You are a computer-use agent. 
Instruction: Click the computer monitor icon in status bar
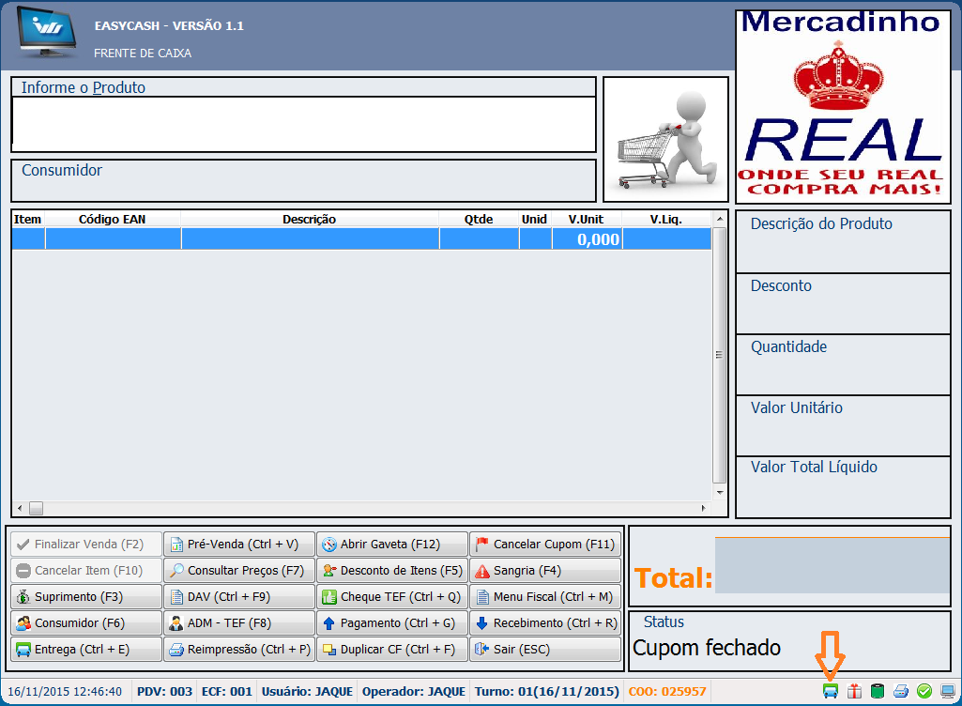click(x=948, y=692)
